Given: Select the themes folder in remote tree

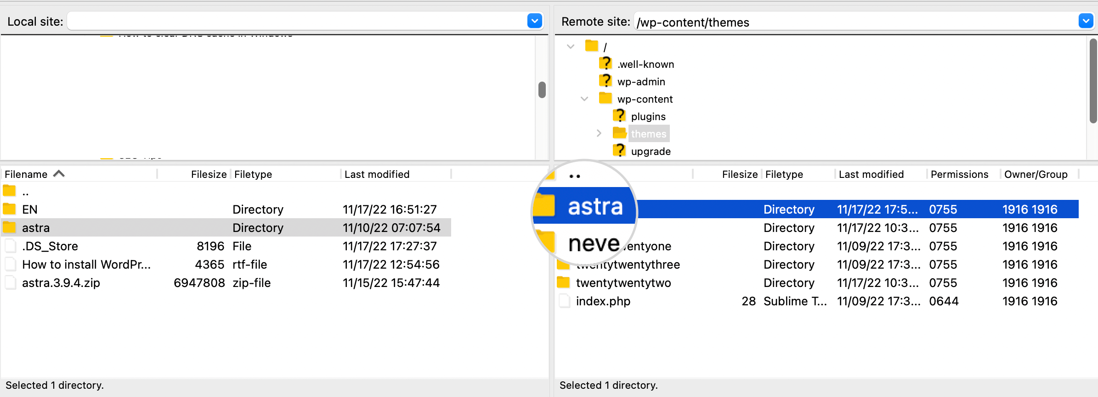Looking at the screenshot, I should click(x=649, y=134).
